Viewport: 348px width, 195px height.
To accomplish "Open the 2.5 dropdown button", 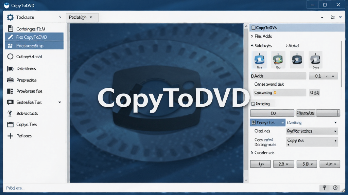I will (283, 164).
